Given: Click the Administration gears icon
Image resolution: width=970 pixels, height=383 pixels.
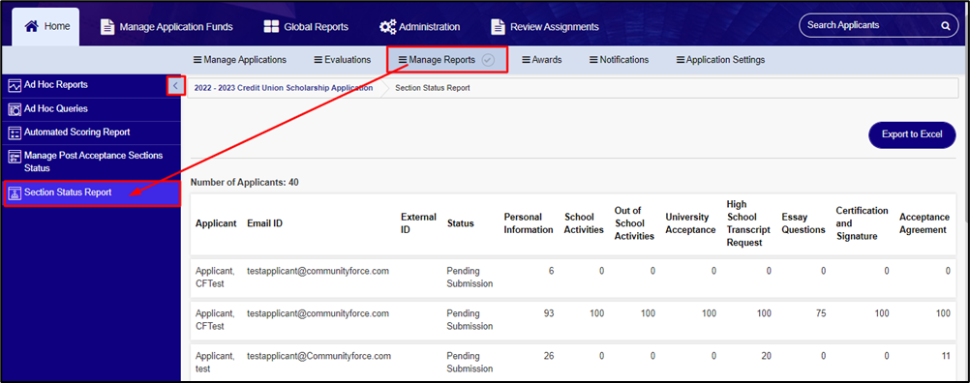Looking at the screenshot, I should [x=388, y=26].
